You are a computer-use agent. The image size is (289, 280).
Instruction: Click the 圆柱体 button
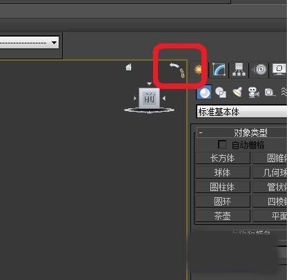pos(223,187)
